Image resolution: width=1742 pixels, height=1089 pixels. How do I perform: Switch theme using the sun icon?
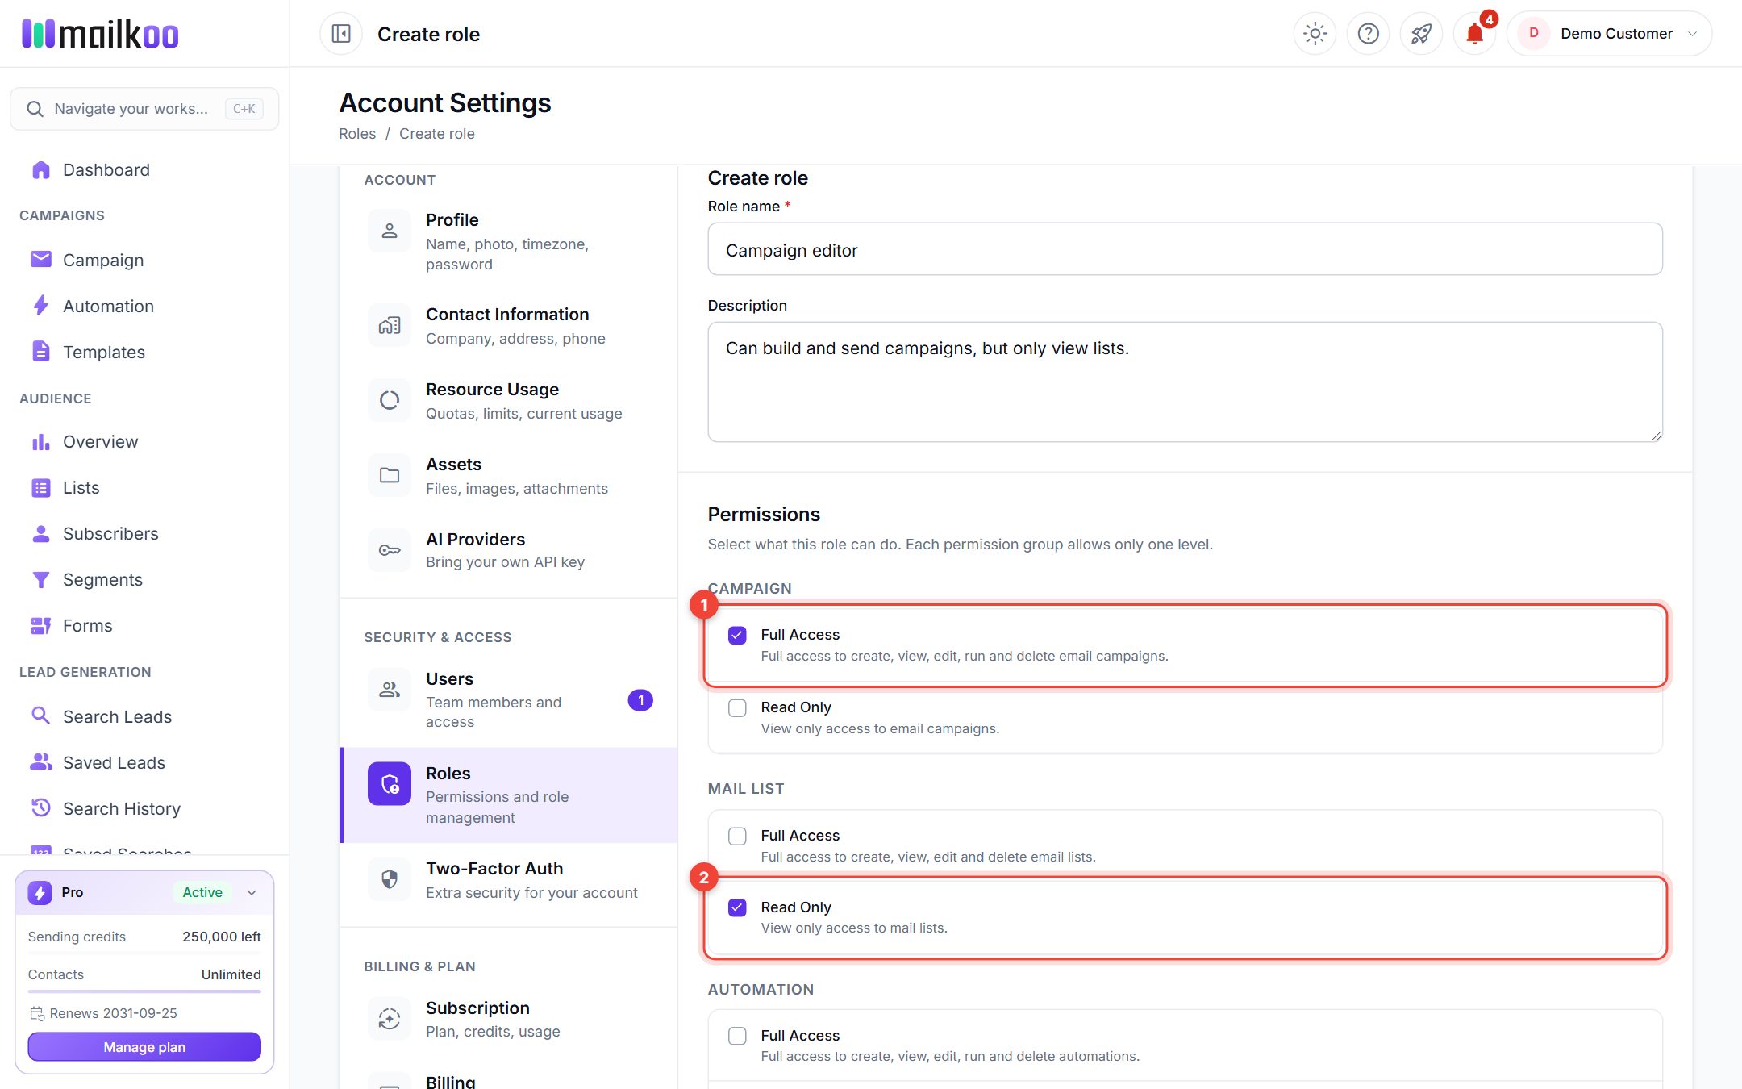pyautogui.click(x=1315, y=34)
